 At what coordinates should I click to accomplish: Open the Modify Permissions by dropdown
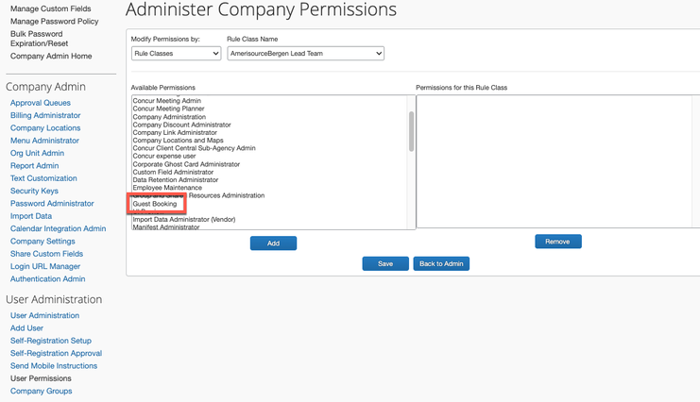point(176,54)
